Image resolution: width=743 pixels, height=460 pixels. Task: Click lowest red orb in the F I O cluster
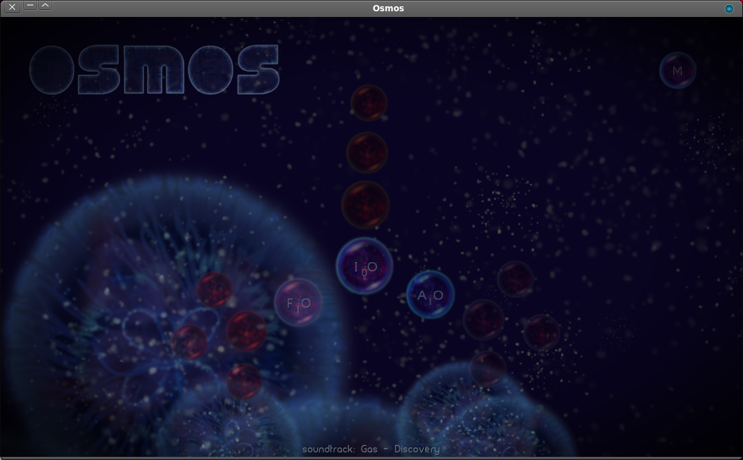[x=244, y=381]
